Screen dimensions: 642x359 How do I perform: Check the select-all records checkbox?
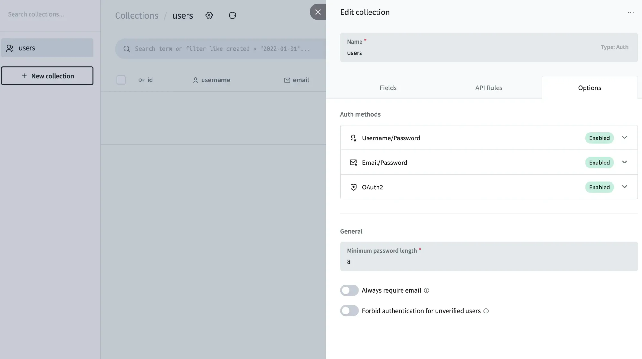click(121, 80)
